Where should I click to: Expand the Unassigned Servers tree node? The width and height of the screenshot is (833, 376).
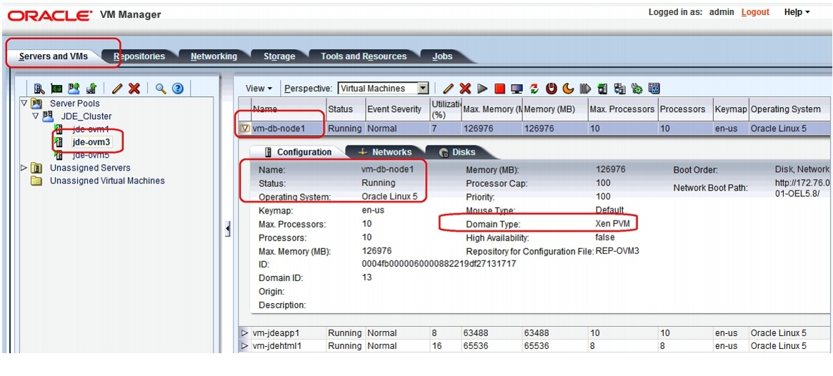pos(24,168)
